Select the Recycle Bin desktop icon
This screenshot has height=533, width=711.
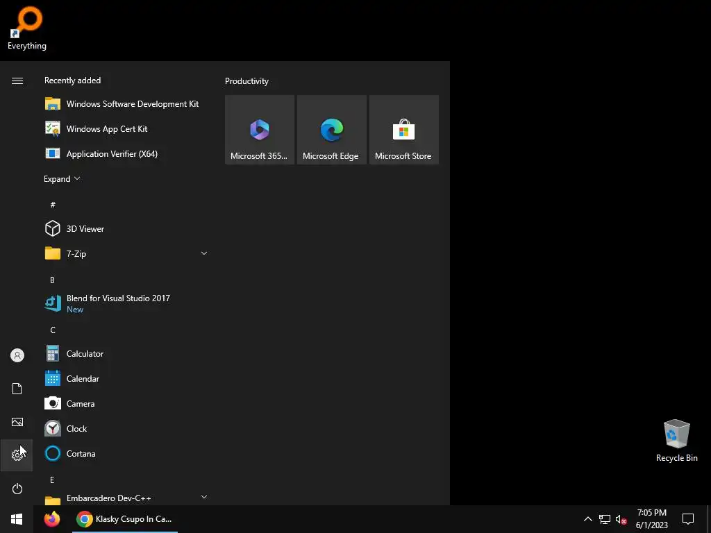click(x=676, y=441)
